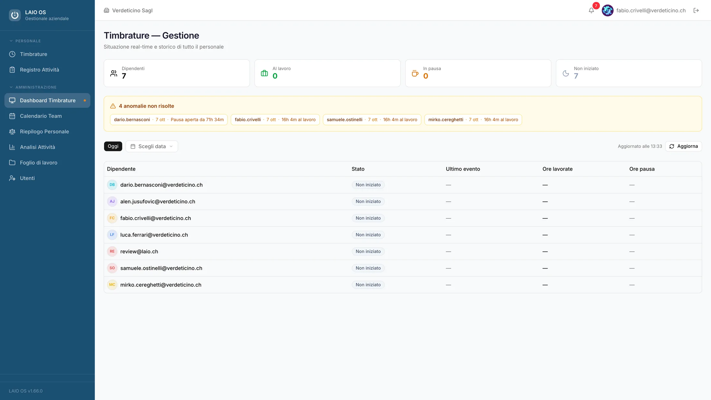Viewport: 711px width, 400px height.
Task: Open mirko.cereghetti anomaly chip
Action: click(473, 120)
